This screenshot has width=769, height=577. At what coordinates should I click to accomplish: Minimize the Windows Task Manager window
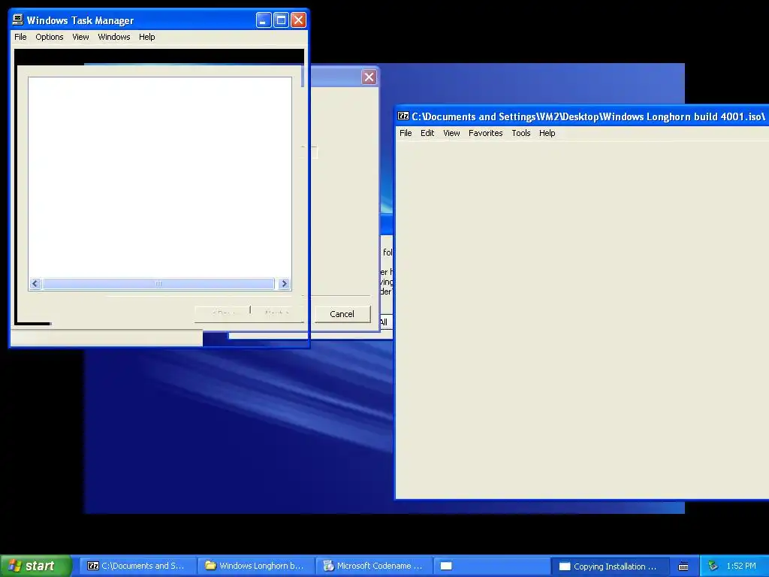(264, 20)
